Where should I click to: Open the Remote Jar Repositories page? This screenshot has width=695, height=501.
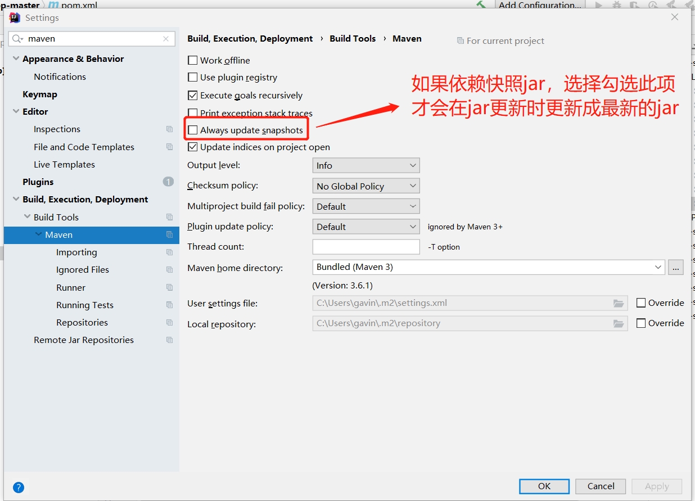(84, 340)
